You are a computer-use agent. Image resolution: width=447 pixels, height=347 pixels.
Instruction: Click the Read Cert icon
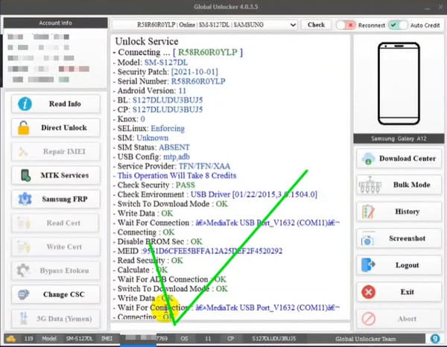tap(24, 223)
